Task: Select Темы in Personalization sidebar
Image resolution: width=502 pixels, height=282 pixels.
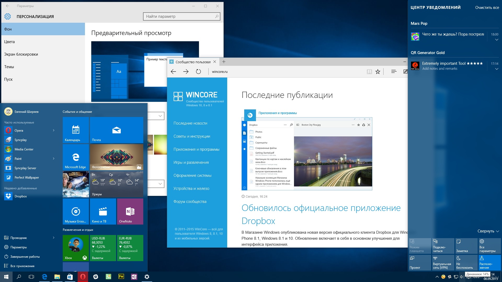Action: tap(43, 67)
